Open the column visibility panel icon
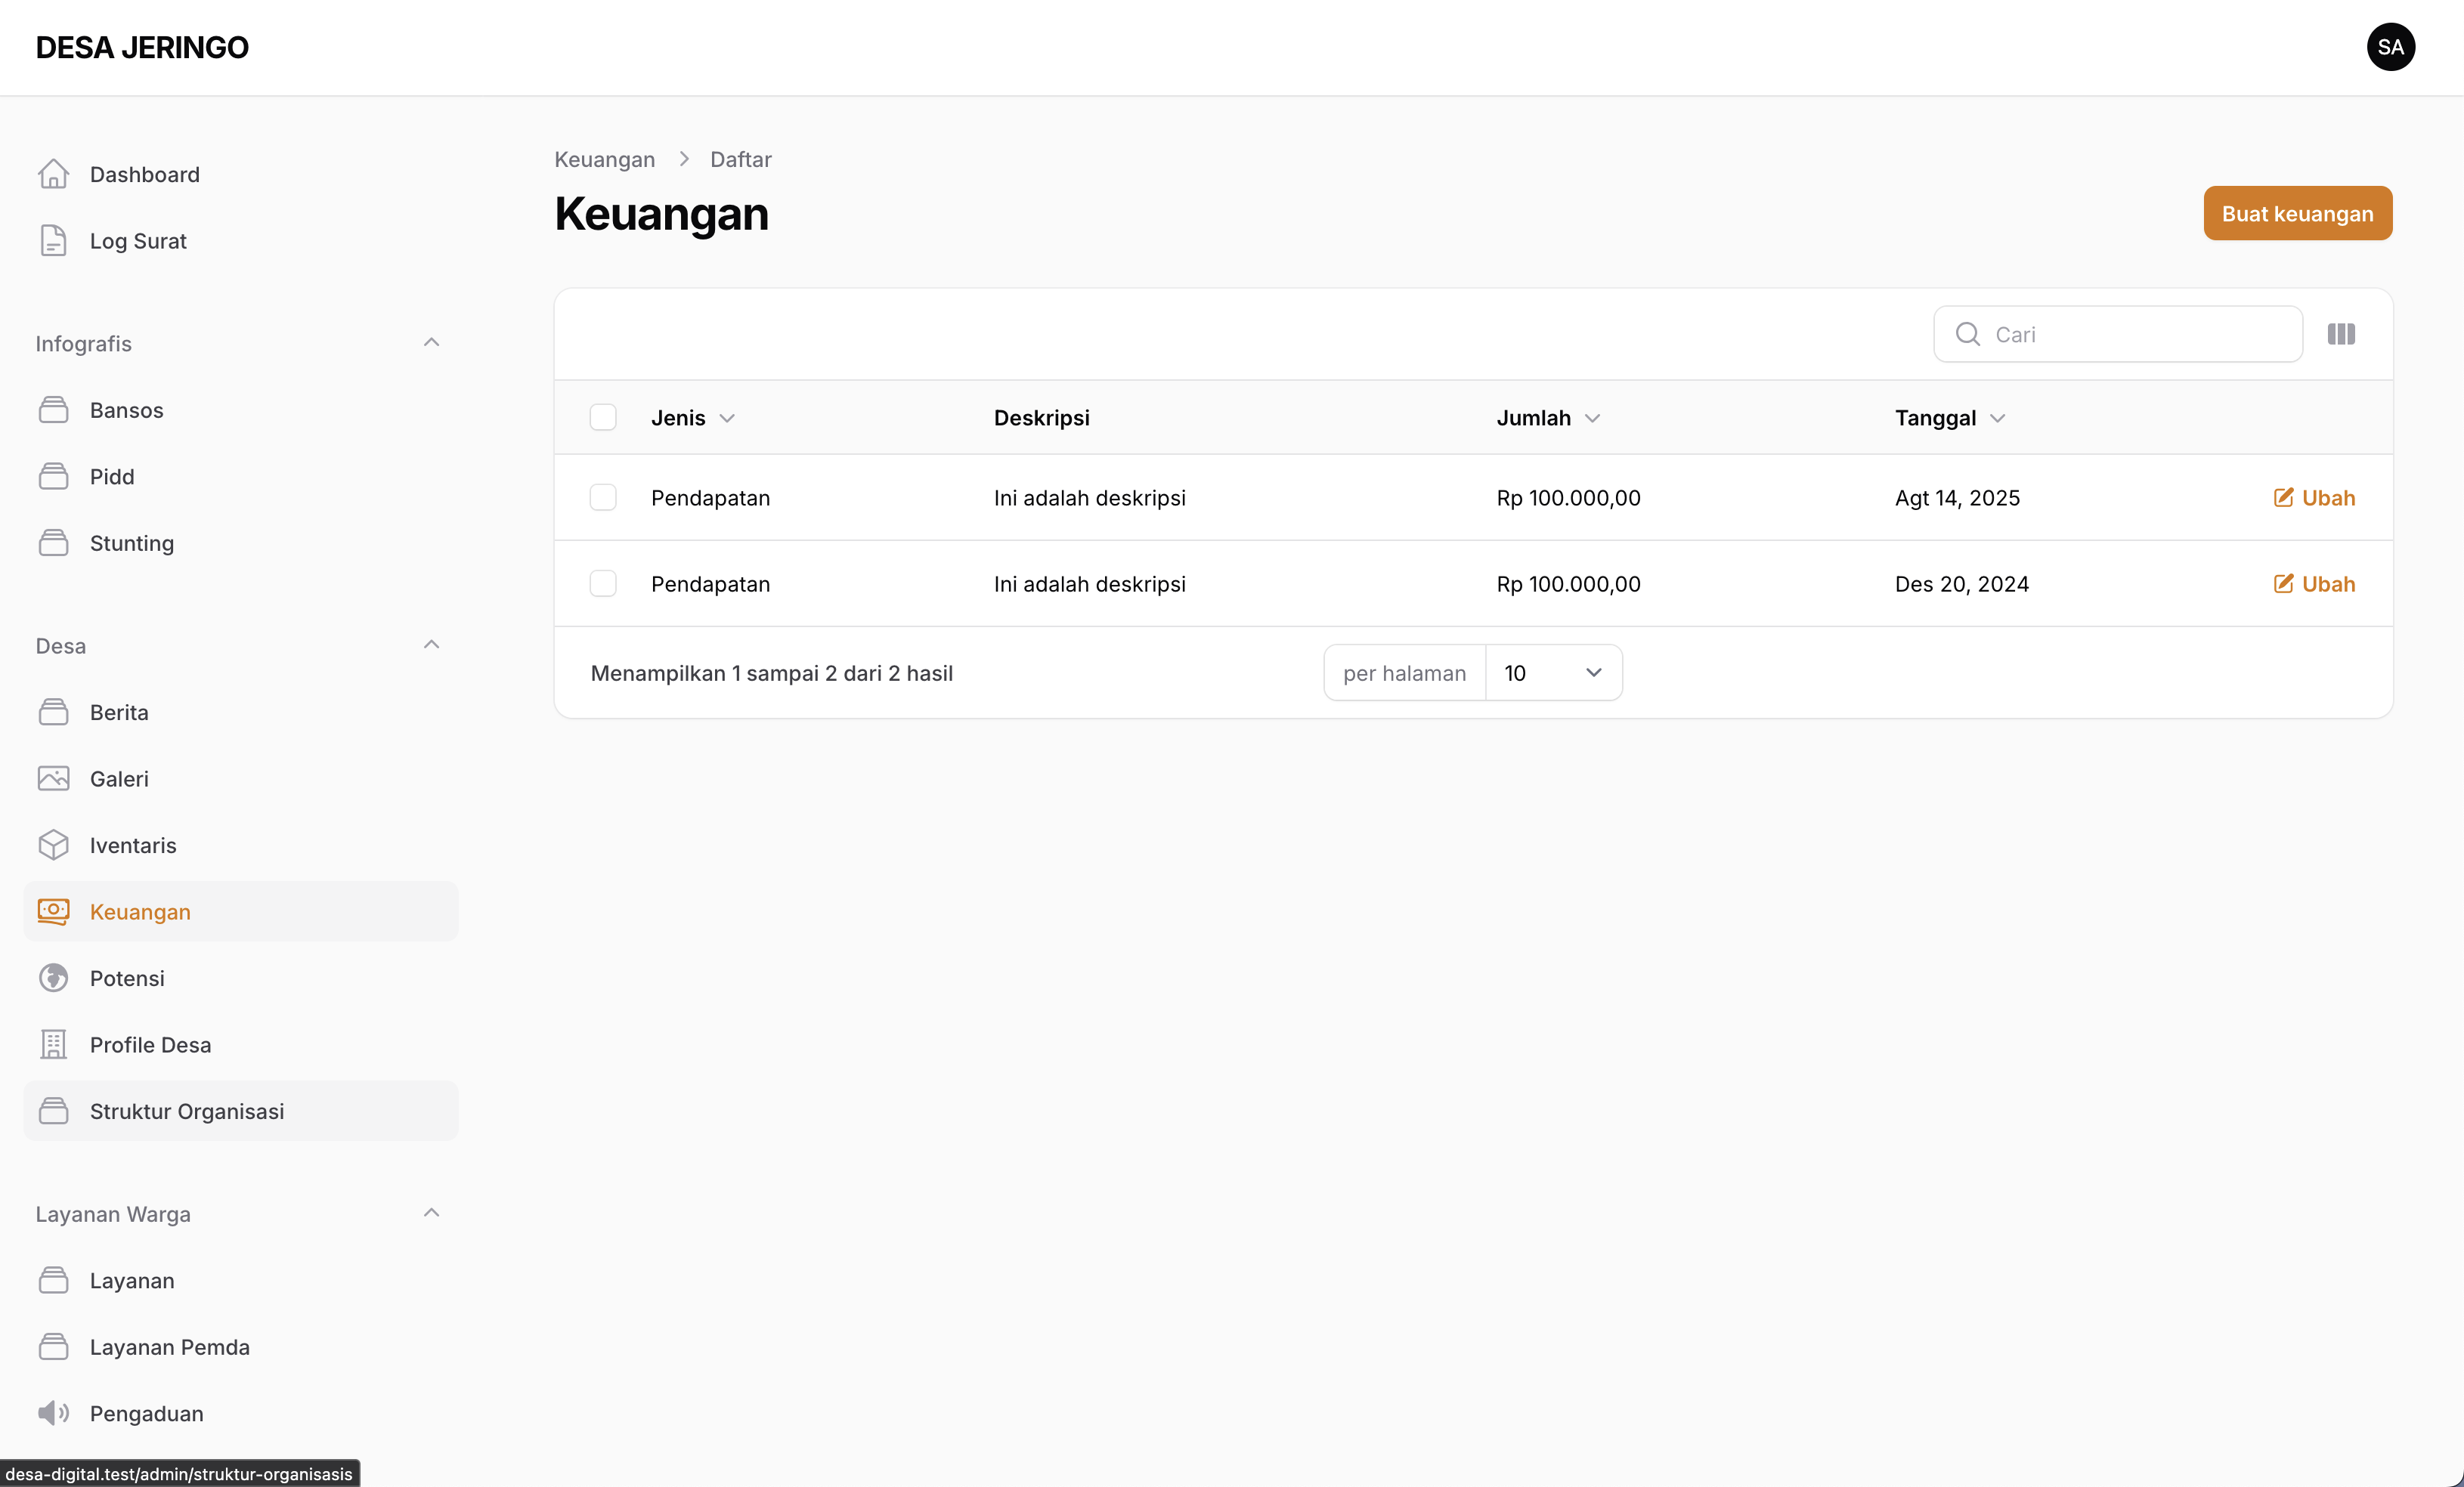This screenshot has width=2464, height=1487. 2341,333
